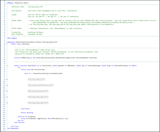Click the Public Class MainClass line

20,44
